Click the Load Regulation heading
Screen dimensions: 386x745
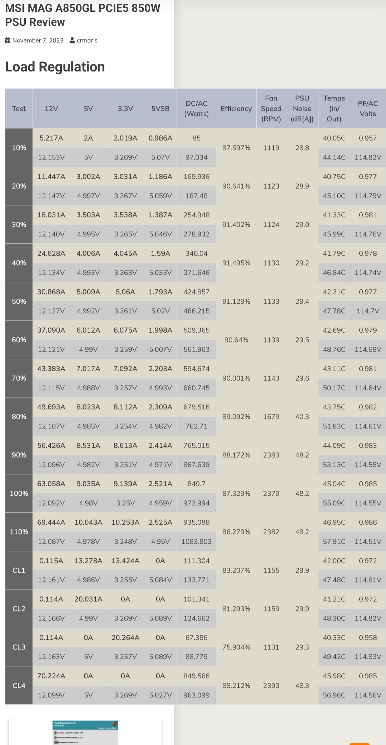click(55, 67)
